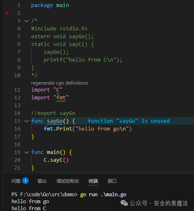This screenshot has height=211, width=194.
Task: Open the 调试控制台 debug console tab
Action: [x=68, y=181]
